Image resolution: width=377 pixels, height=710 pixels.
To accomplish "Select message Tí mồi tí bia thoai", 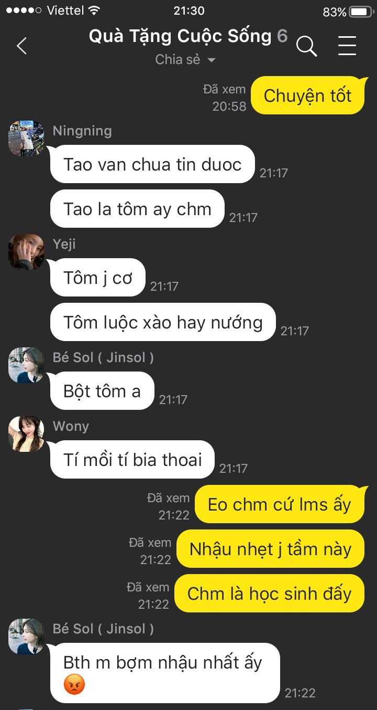I will tap(132, 460).
